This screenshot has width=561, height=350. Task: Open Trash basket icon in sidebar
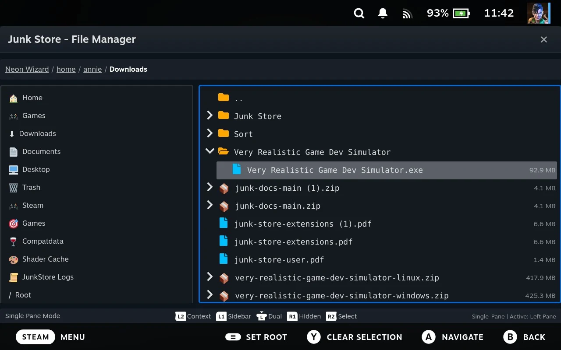pos(14,188)
